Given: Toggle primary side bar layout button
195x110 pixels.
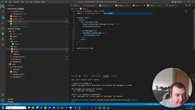Looking at the screenshot, I should 173,2.
